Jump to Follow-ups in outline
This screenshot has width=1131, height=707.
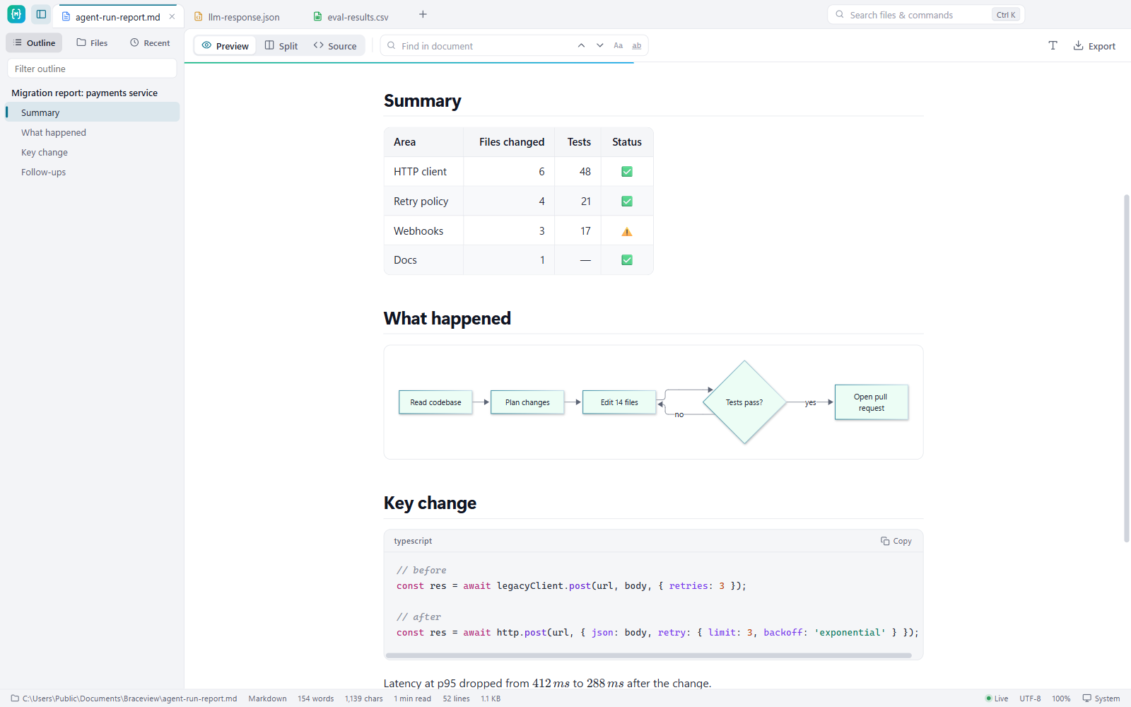pos(92,172)
